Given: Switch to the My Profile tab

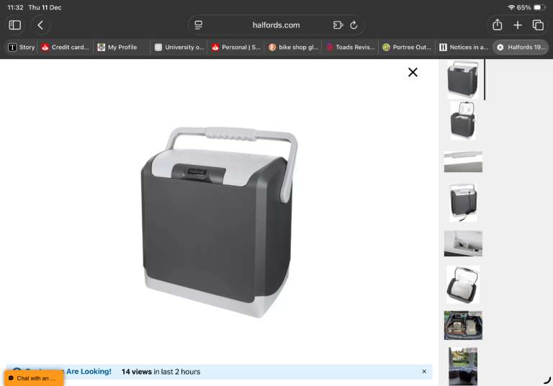Looking at the screenshot, I should point(122,48).
